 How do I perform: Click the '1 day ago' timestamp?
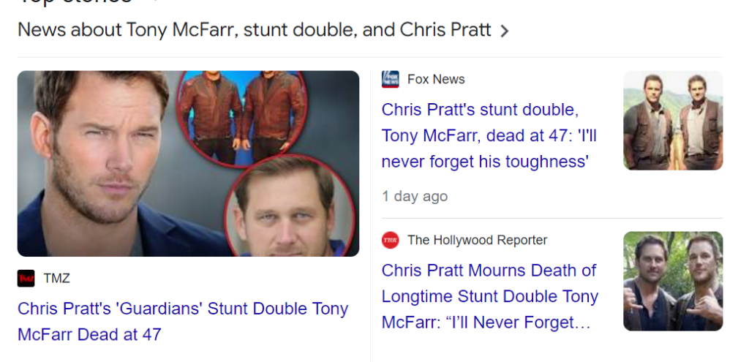[x=415, y=196]
